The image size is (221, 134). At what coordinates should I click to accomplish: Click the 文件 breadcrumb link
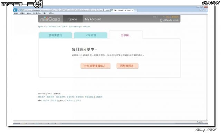coord(64,27)
